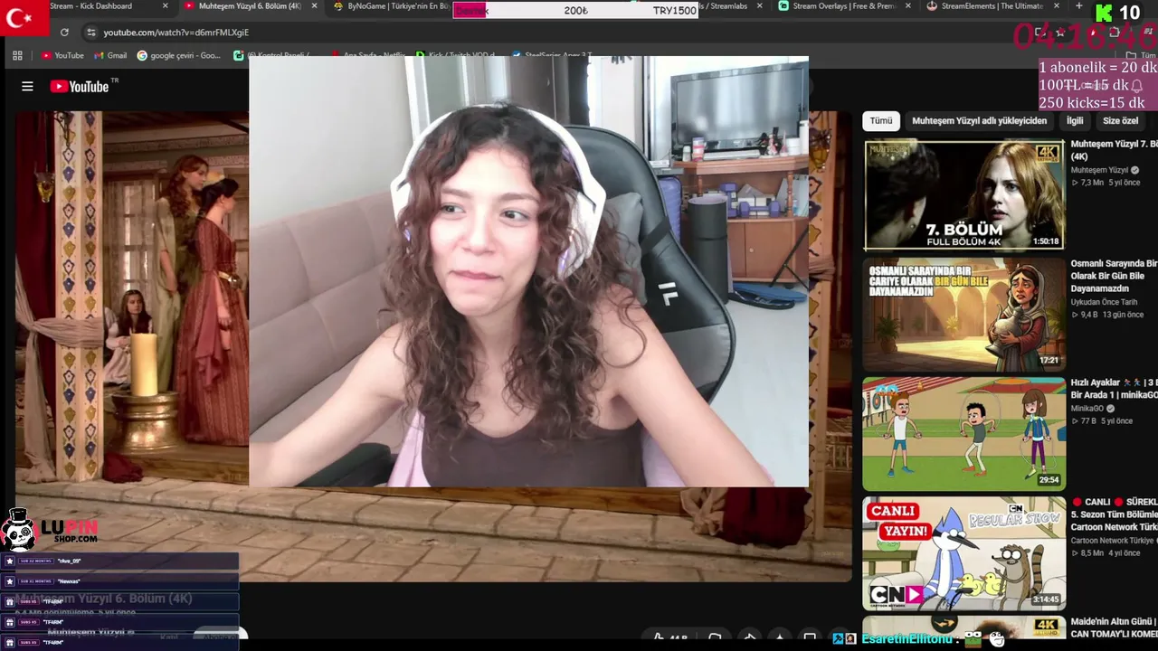Image resolution: width=1158 pixels, height=651 pixels.
Task: Open the Regular Show live stream thumbnail
Action: coord(964,553)
